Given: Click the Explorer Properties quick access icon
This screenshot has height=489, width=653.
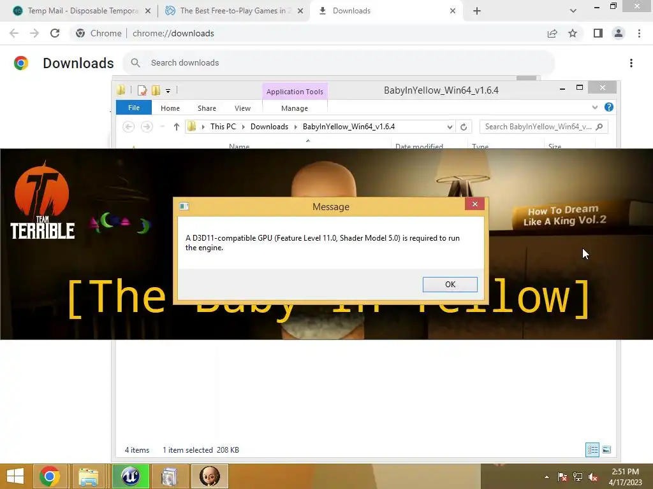Looking at the screenshot, I should click(142, 90).
